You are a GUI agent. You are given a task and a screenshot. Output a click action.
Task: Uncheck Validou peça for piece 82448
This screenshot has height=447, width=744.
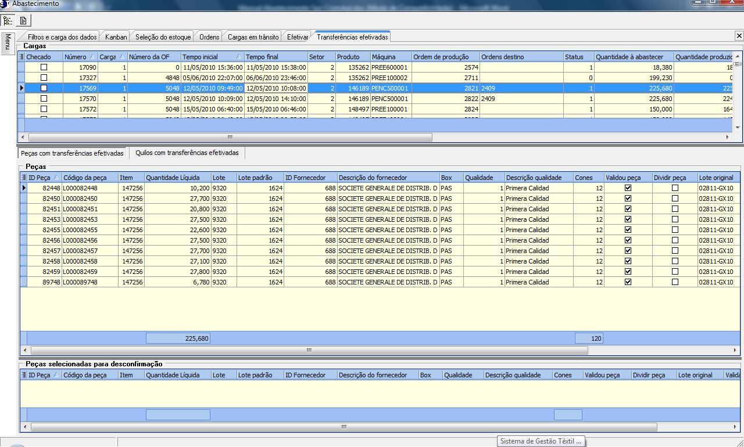[628, 188]
